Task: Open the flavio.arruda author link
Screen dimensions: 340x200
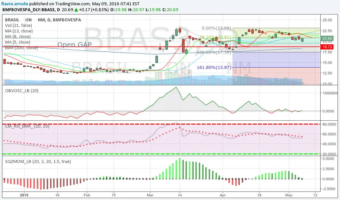Action: (15, 4)
